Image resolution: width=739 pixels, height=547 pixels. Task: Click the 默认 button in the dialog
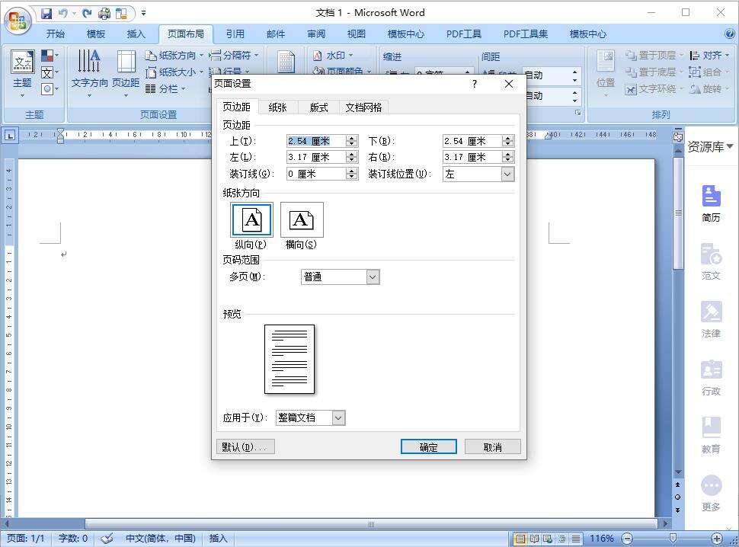(245, 446)
